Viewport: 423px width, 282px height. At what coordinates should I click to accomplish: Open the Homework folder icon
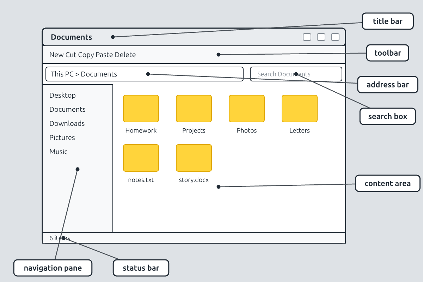[141, 109]
